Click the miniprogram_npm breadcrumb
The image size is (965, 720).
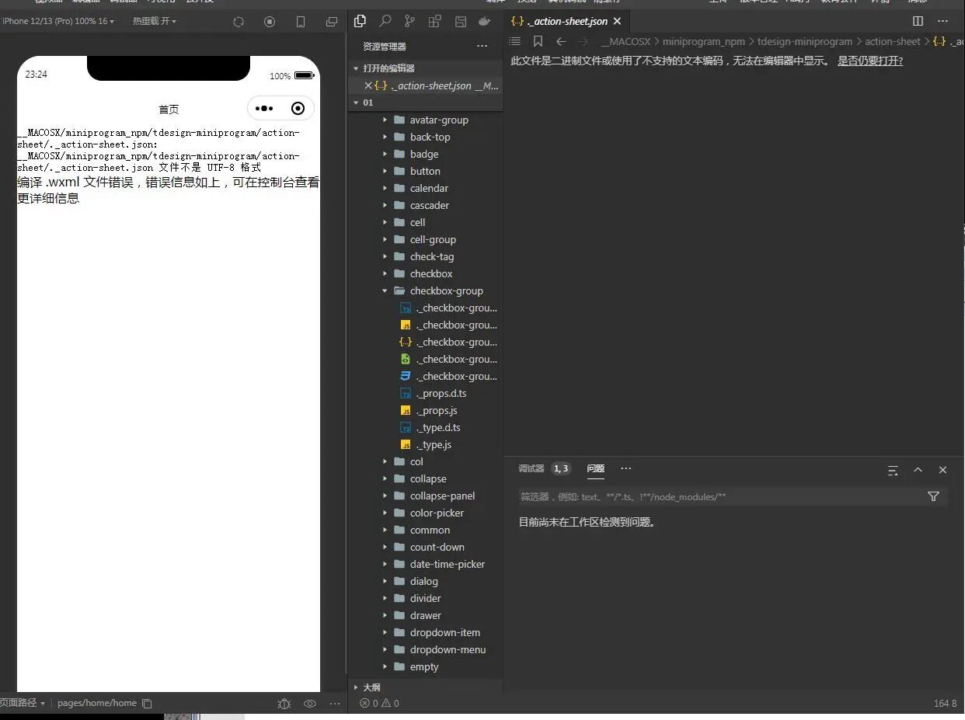pos(703,41)
